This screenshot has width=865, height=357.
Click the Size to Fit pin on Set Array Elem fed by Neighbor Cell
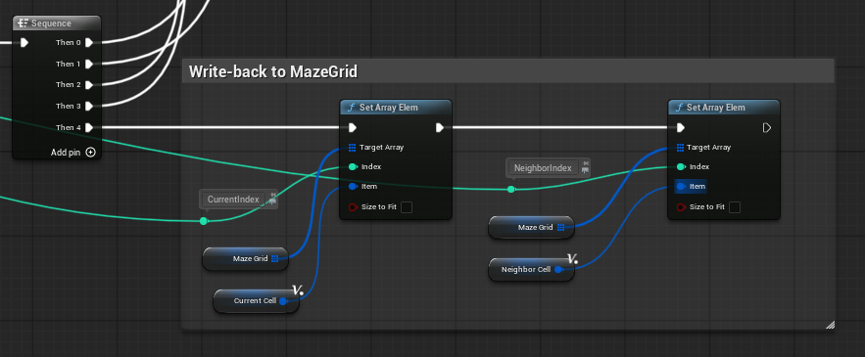pyautogui.click(x=681, y=207)
